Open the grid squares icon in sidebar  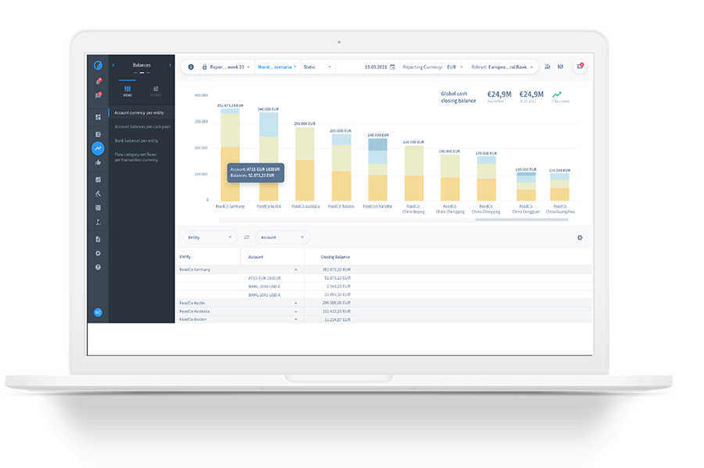pyautogui.click(x=98, y=208)
